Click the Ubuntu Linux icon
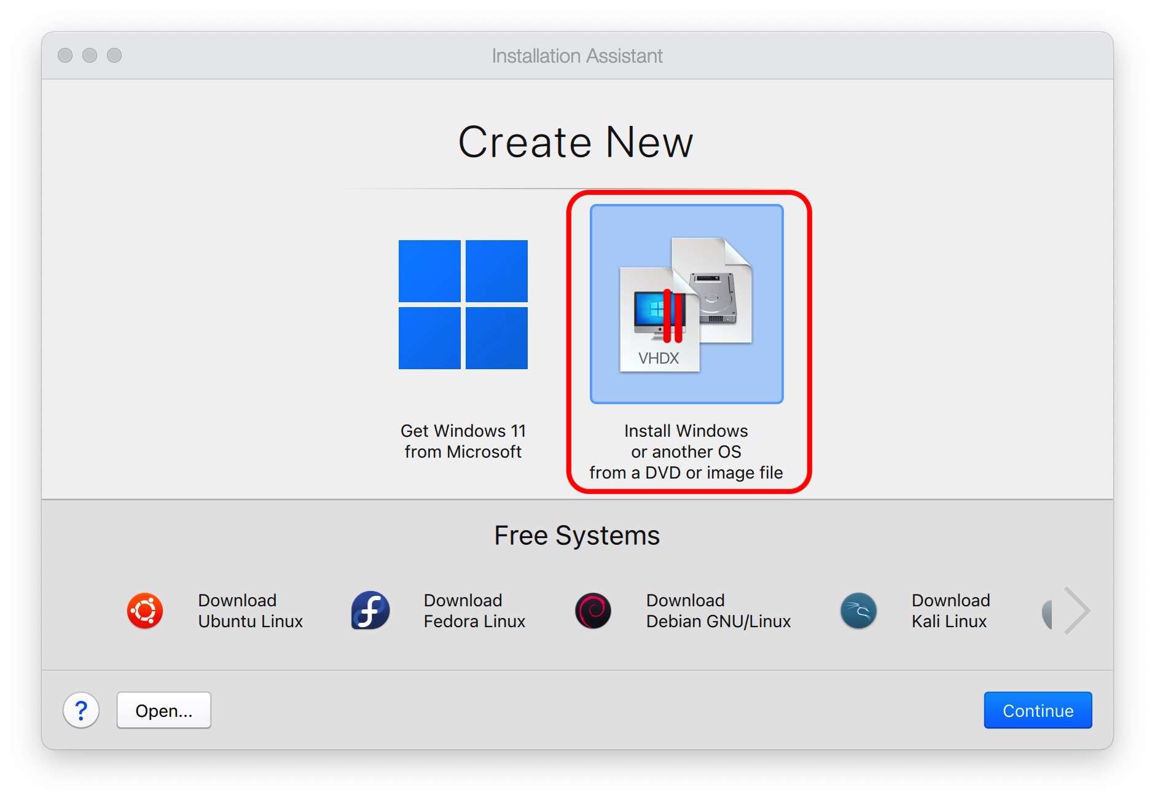This screenshot has height=801, width=1155. 145,610
